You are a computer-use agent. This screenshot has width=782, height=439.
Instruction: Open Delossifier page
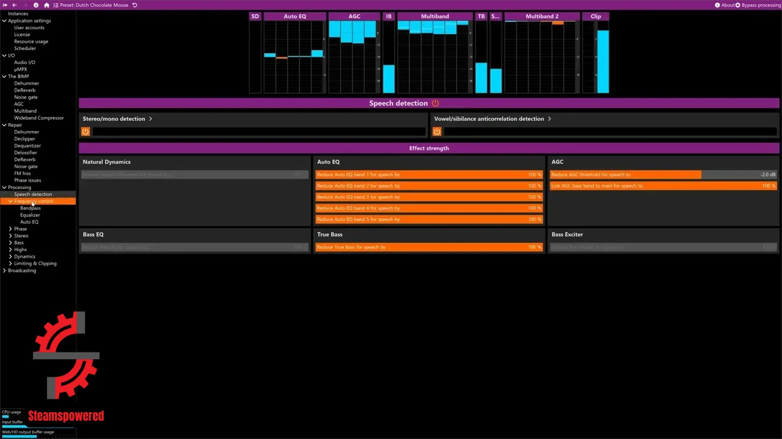click(26, 152)
